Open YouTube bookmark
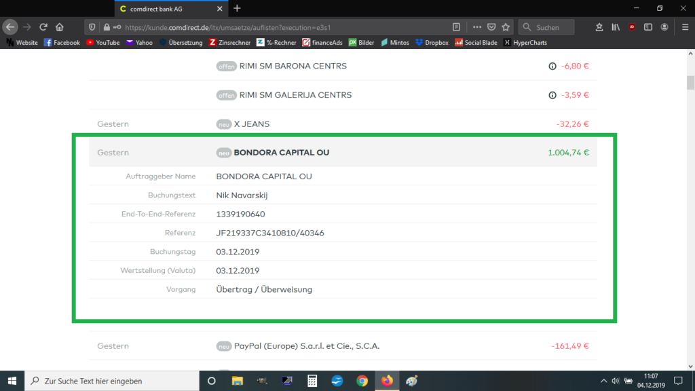 pos(103,43)
